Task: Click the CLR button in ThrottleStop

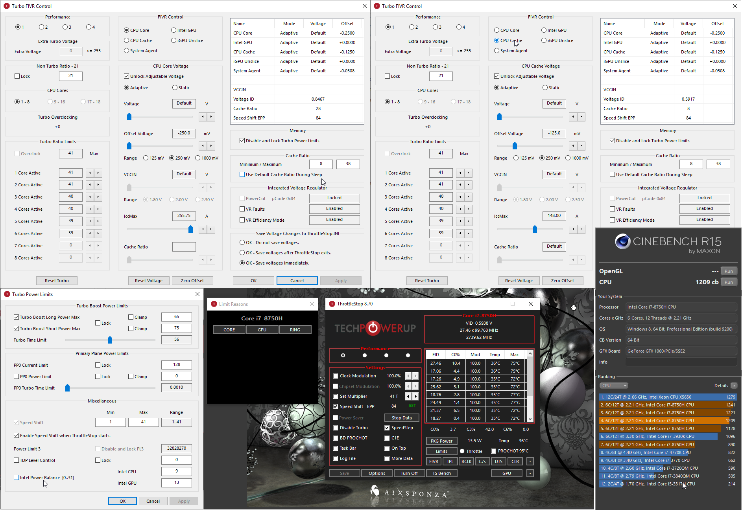Action: 515,461
